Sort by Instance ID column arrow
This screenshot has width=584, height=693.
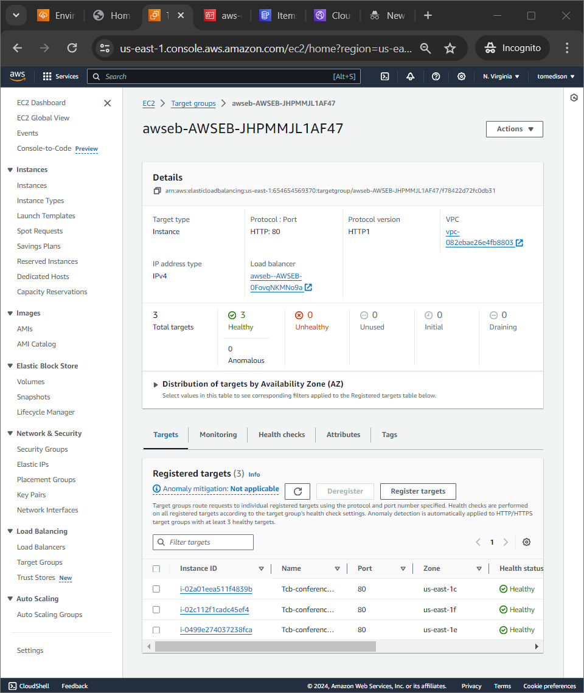(262, 569)
